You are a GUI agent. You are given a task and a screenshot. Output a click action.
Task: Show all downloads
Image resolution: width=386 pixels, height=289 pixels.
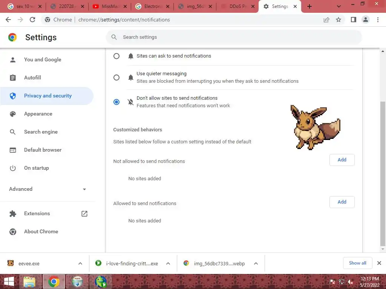tap(357, 263)
